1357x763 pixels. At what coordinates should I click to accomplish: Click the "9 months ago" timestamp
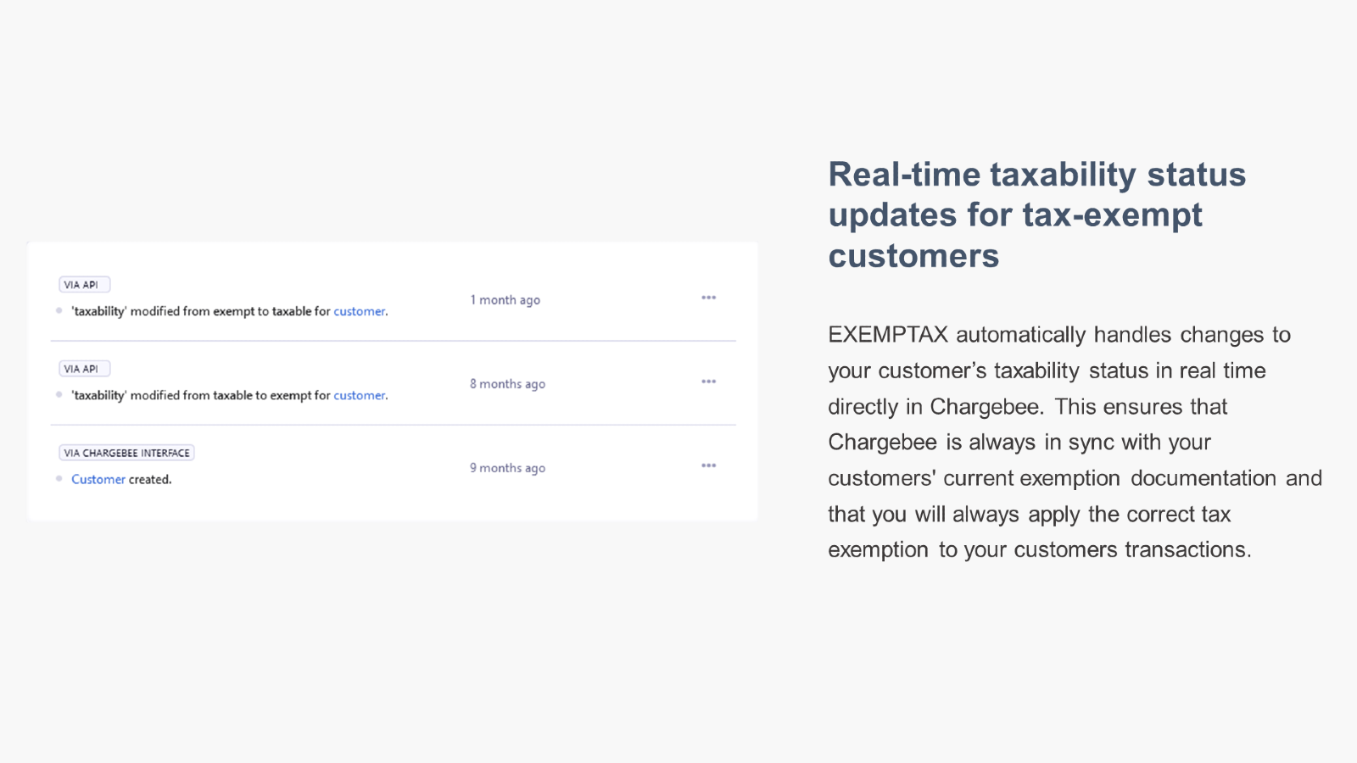click(x=508, y=468)
